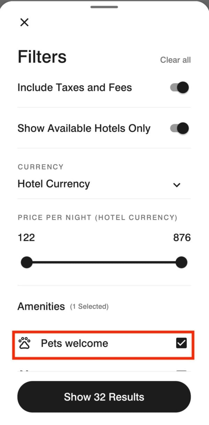Click the Currency field label
Screen dimensions: 209x425
pos(41,167)
